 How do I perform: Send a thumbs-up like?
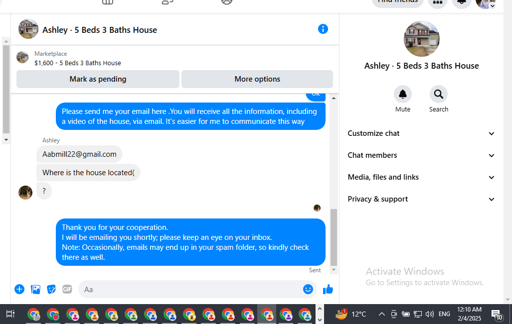coord(328,289)
